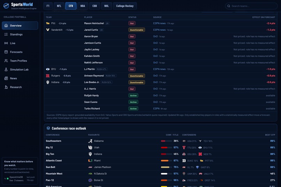
Task: Click the Conference race outlook layers icon
Action: (x=48, y=128)
